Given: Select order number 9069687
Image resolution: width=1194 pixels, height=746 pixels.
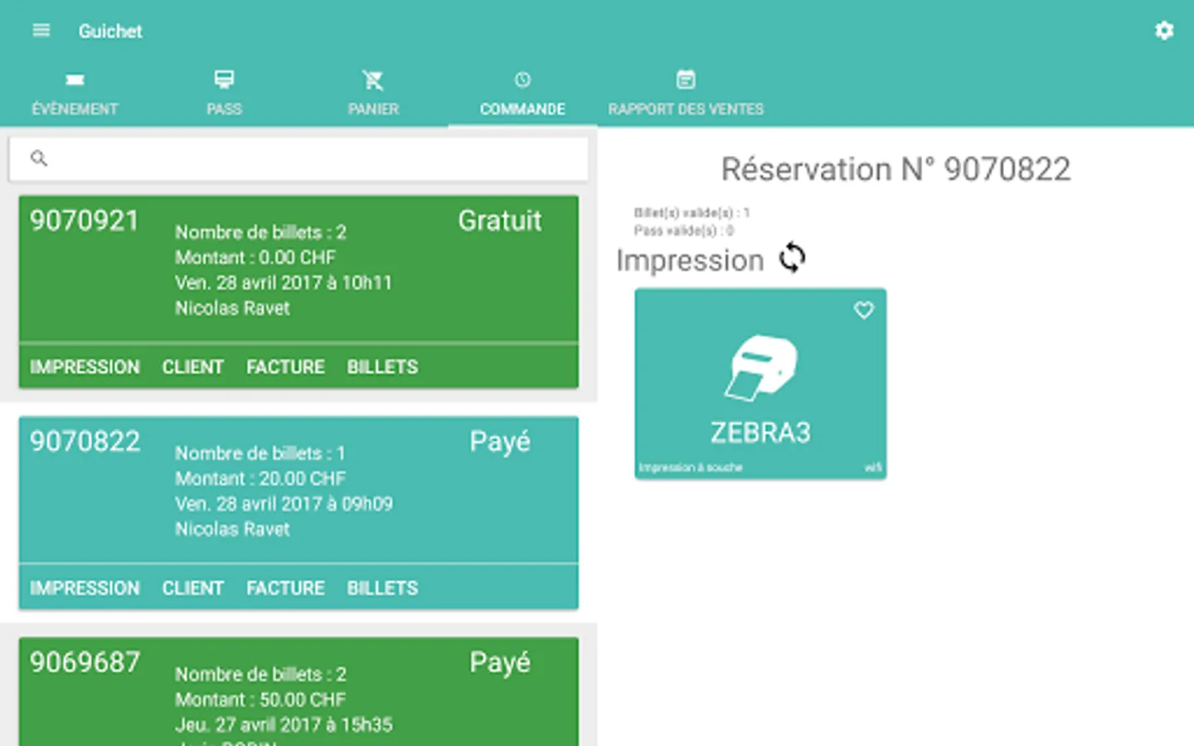Looking at the screenshot, I should (85, 662).
